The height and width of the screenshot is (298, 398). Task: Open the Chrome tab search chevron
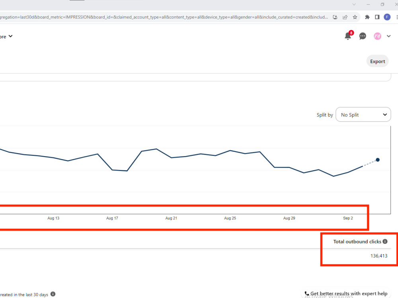point(354,4)
